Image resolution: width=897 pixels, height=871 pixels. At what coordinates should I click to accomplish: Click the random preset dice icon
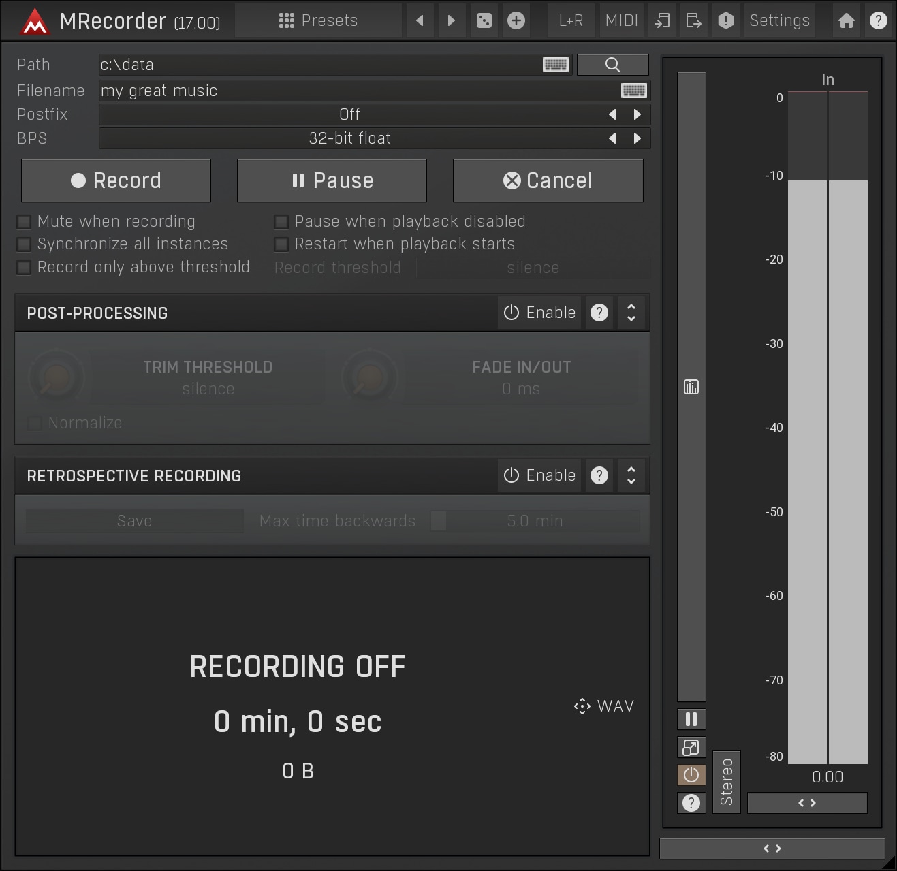(x=484, y=20)
